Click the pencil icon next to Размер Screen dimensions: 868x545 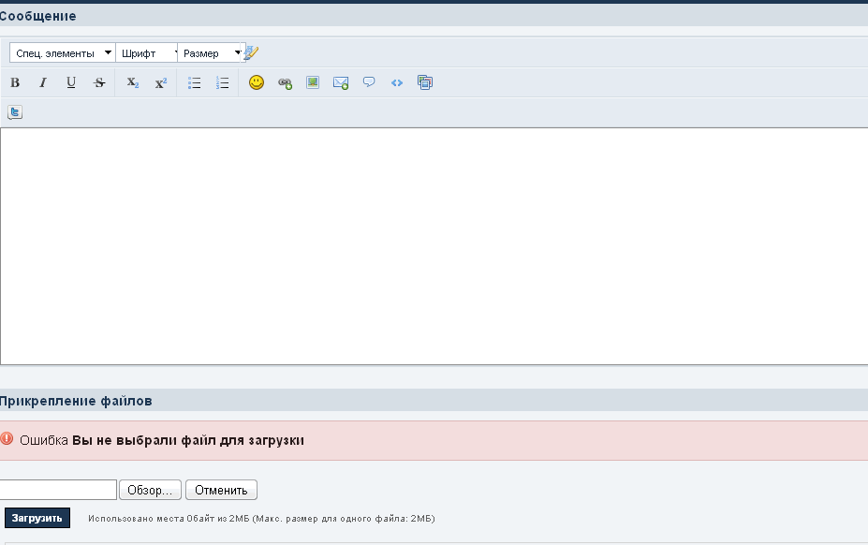click(251, 52)
